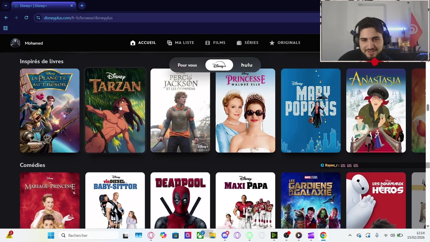Open La Planète au Trésor poster
Image resolution: width=430 pixels, height=242 pixels.
tap(50, 111)
